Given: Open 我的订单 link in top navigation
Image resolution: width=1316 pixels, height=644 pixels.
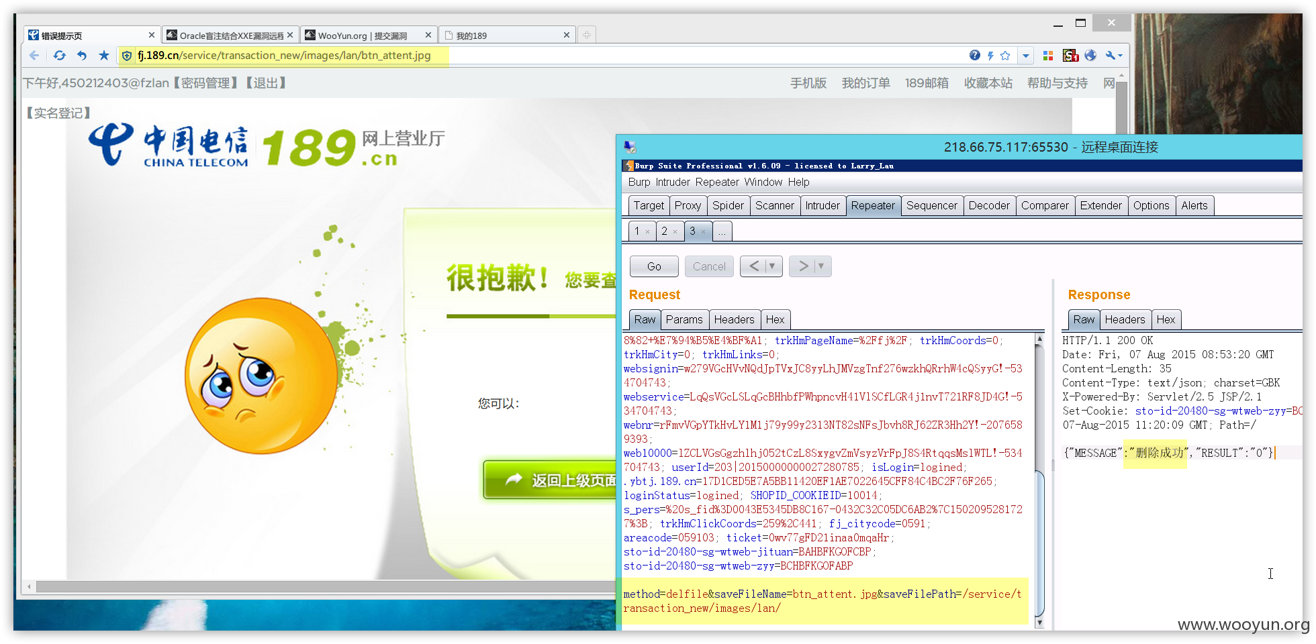Looking at the screenshot, I should [x=865, y=83].
